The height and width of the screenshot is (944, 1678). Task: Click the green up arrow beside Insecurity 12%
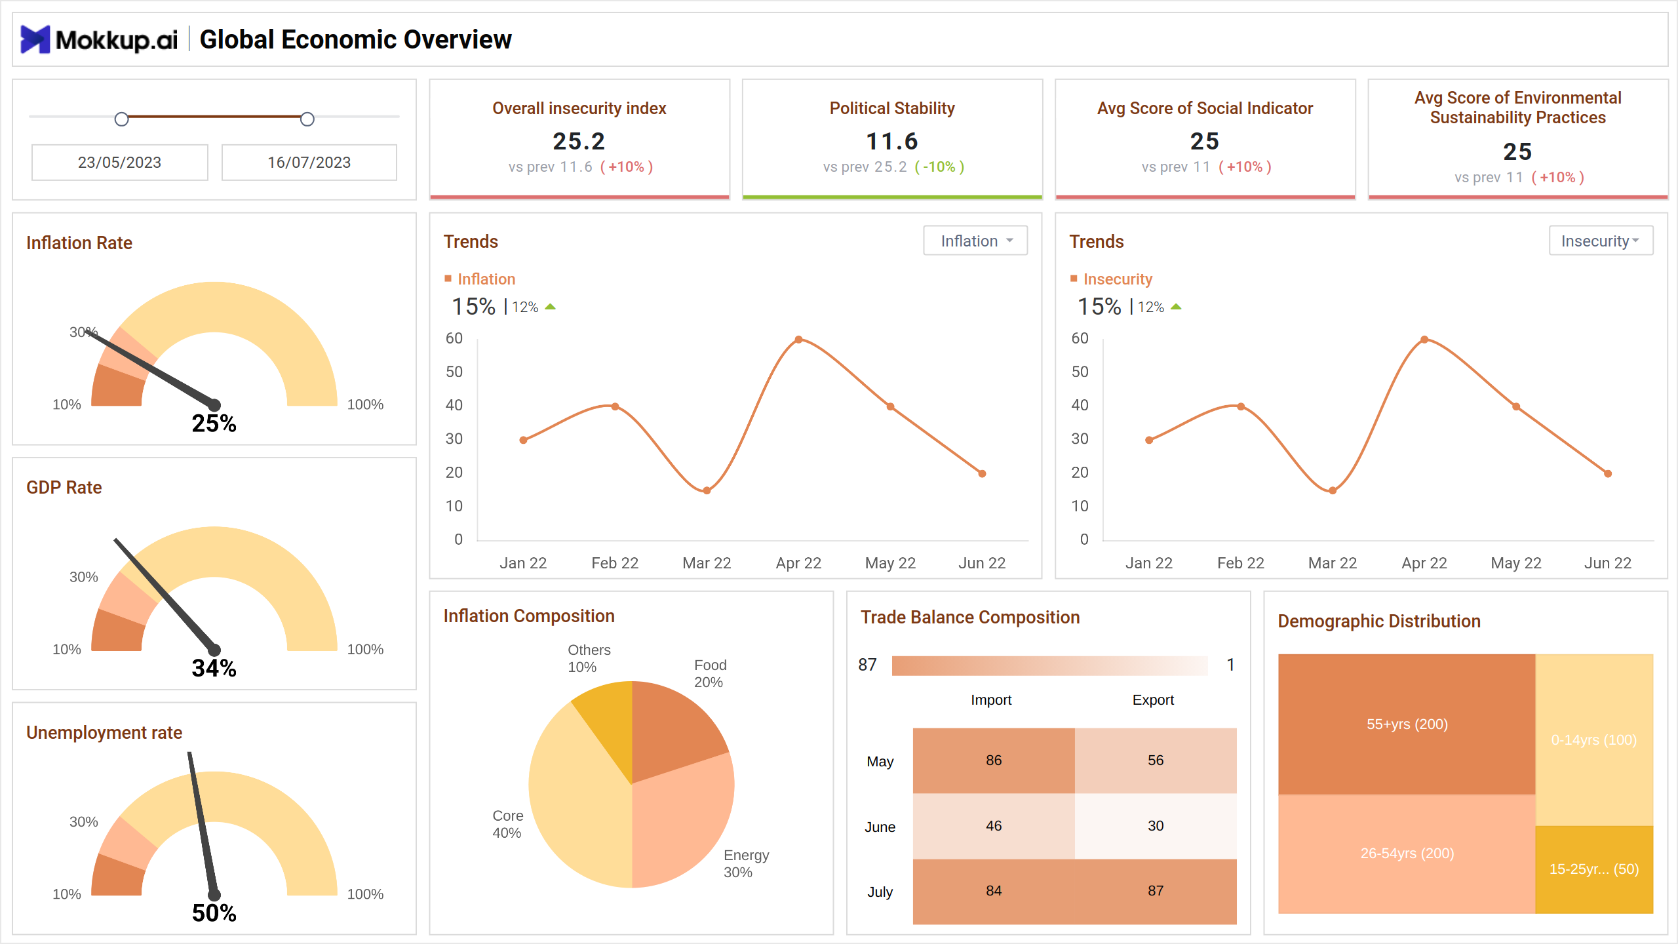pos(1176,307)
